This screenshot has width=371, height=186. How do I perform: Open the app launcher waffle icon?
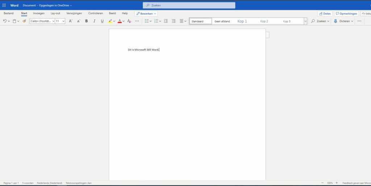pos(4,5)
